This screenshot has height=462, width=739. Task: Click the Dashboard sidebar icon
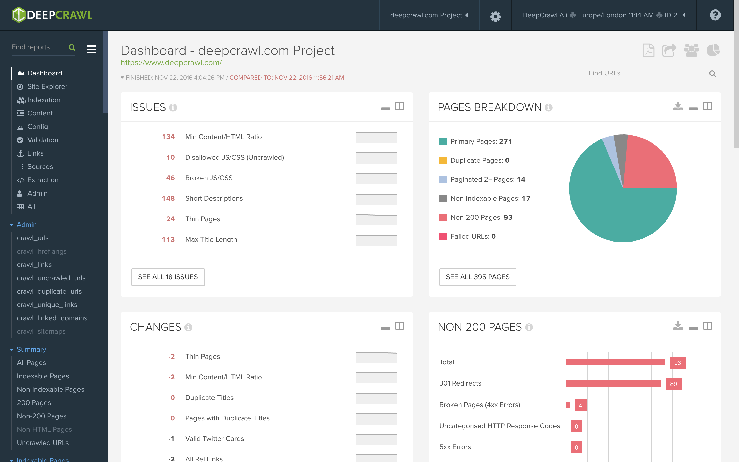tap(19, 73)
